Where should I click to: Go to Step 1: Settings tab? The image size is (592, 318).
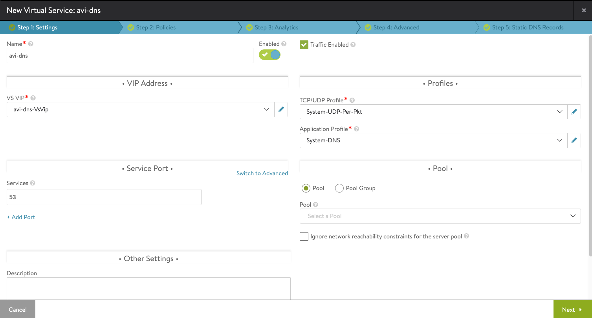59,27
